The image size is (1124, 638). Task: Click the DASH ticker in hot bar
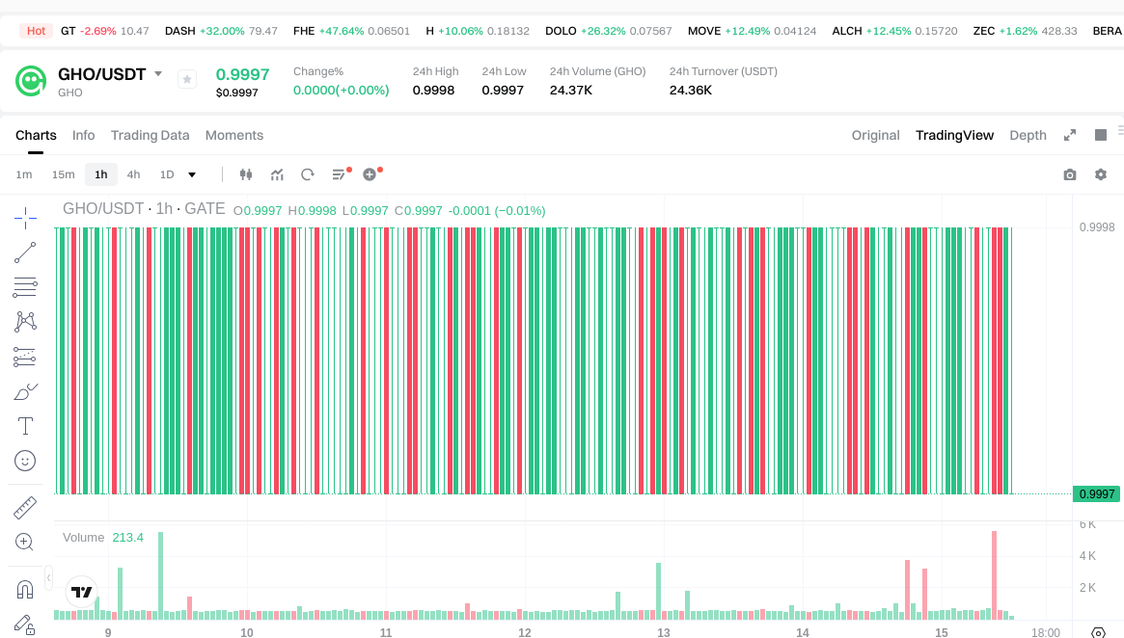[180, 31]
